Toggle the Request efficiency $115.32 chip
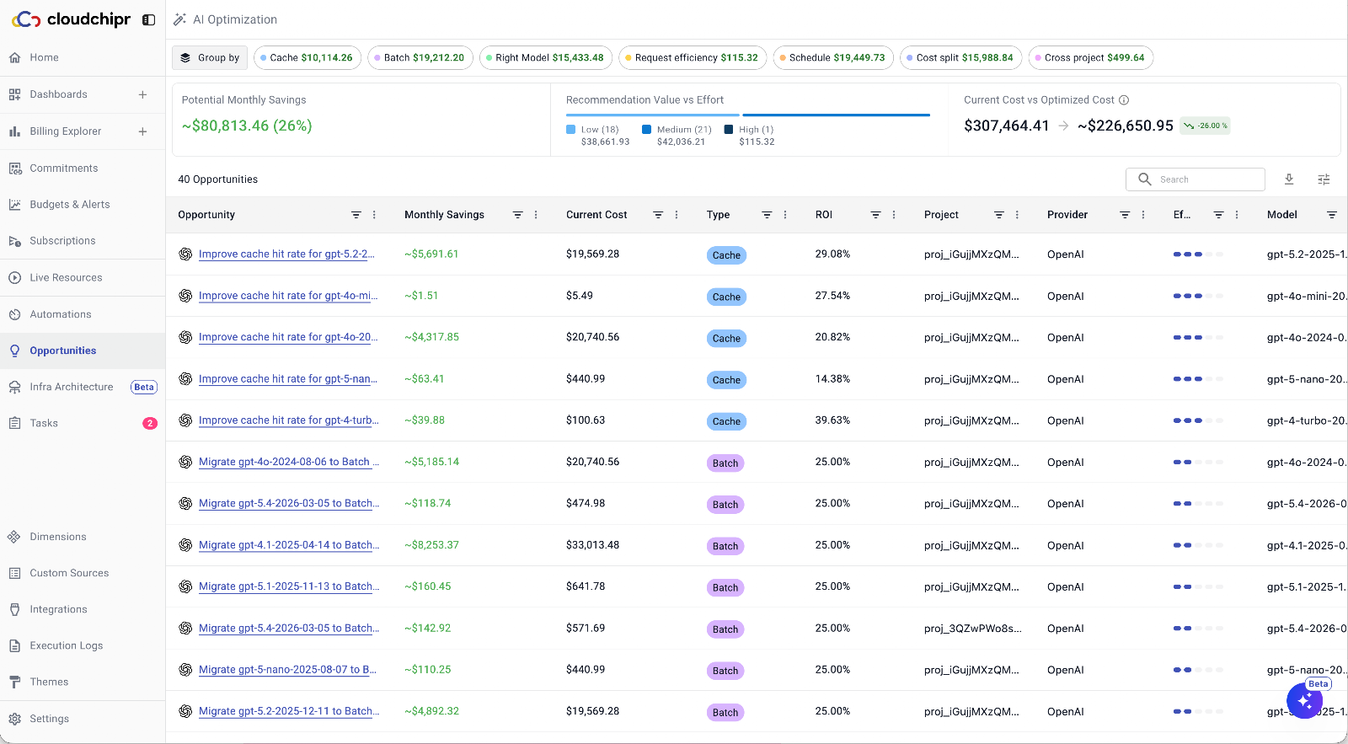 pyautogui.click(x=693, y=58)
